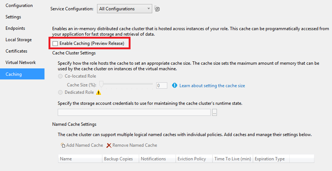Enable Caching (Preview Release) checkbox
The height and width of the screenshot is (171, 332).
(x=55, y=44)
